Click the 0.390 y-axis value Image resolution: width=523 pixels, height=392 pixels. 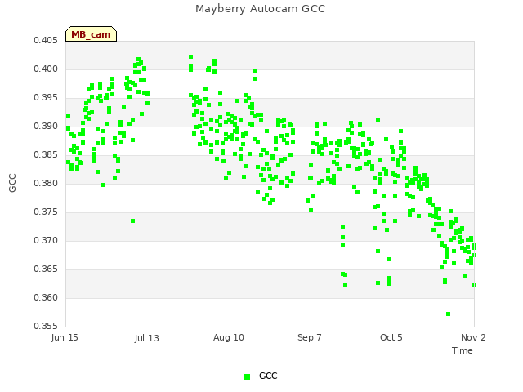tap(46, 127)
